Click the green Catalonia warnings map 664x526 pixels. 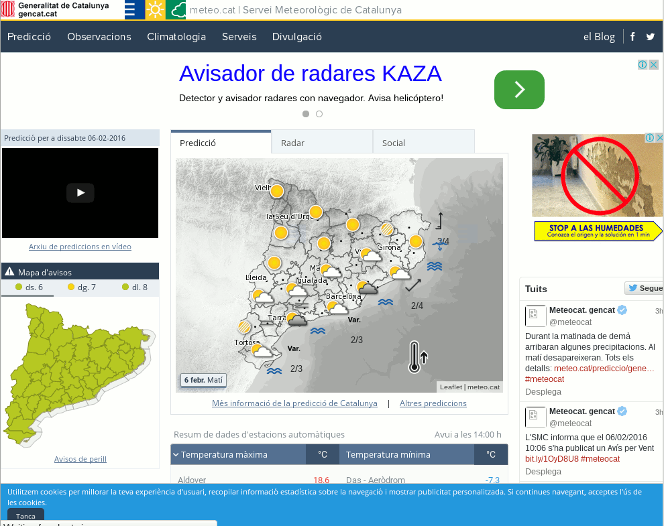[78, 375]
